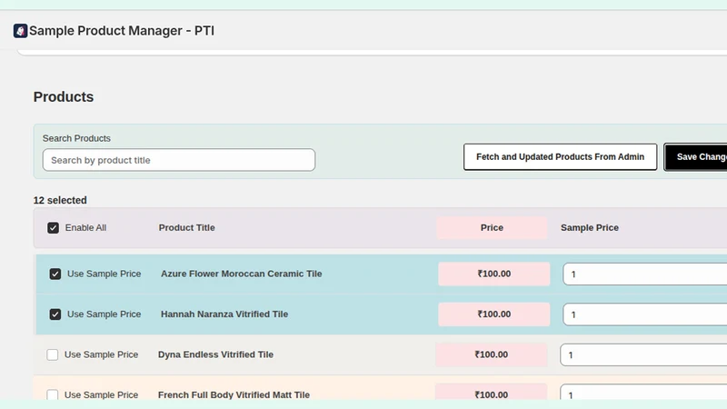This screenshot has height=409, width=727.
Task: Select the Dyna Endless Vitrified Tile title
Action: [215, 354]
